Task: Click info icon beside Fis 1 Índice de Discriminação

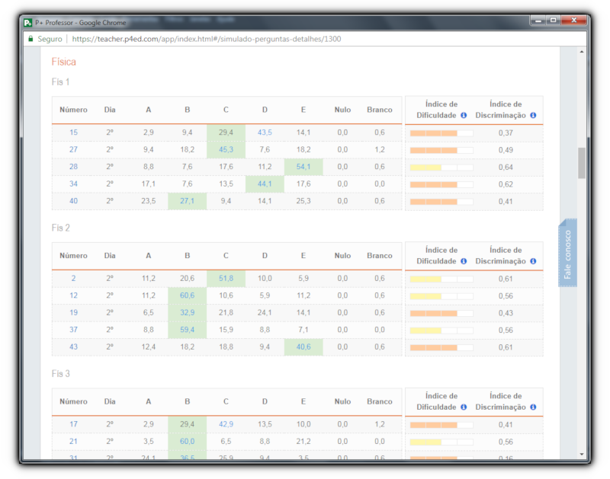Action: [x=533, y=116]
